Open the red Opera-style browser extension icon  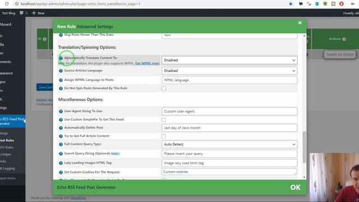pos(342,4)
